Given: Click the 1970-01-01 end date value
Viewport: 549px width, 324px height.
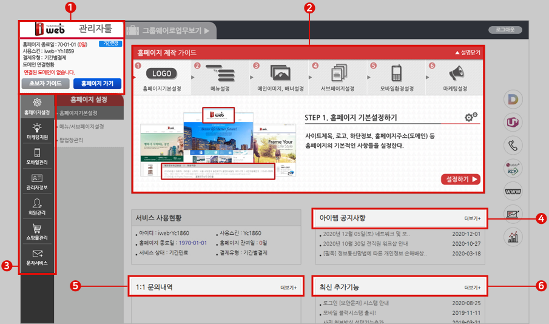Looking at the screenshot, I should pyautogui.click(x=193, y=243).
